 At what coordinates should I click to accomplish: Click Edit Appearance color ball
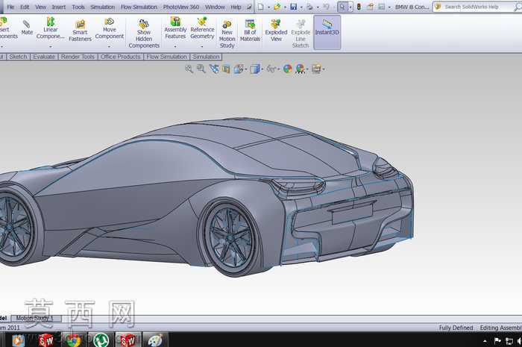[287, 69]
